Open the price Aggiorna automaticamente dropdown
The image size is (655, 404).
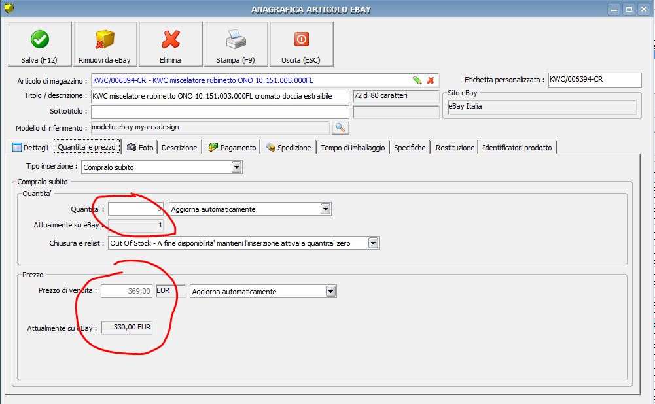coord(331,292)
